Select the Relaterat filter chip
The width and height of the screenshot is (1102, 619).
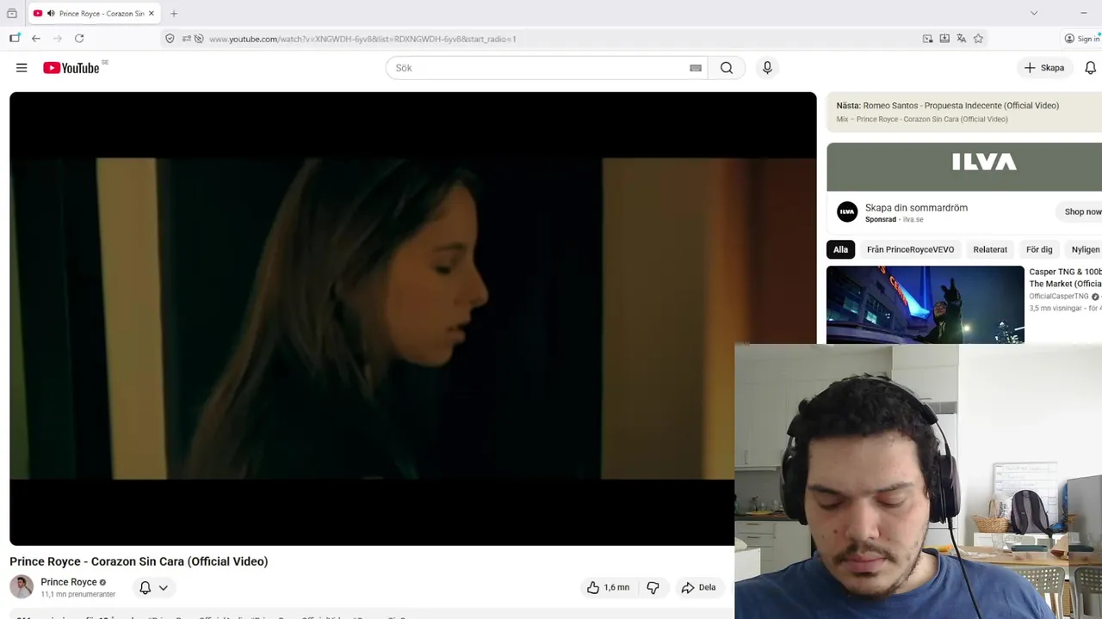coord(990,249)
